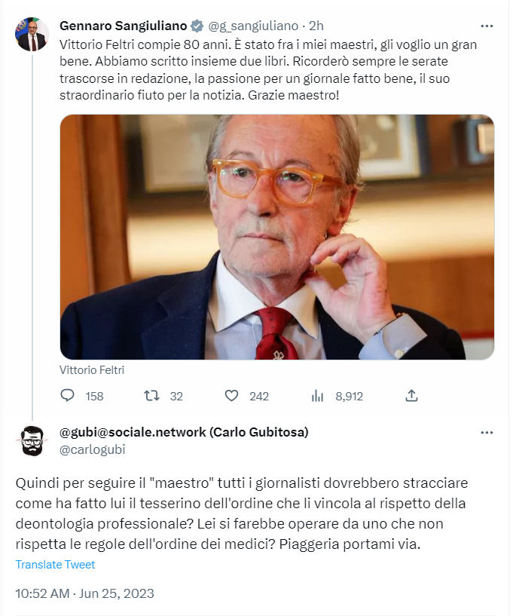Click the retweet arrows icon
Screen dimensions: 522x616
point(151,395)
